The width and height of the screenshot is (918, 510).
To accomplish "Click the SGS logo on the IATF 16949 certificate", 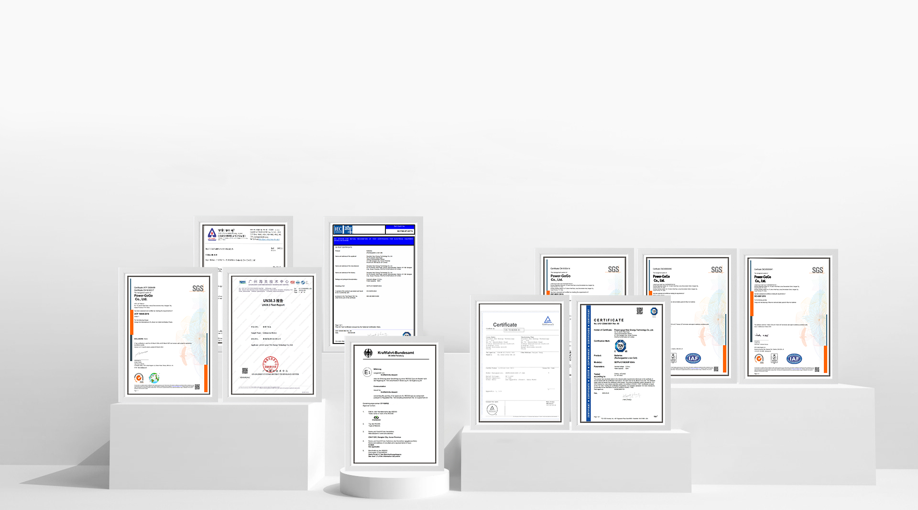I will pyautogui.click(x=198, y=288).
